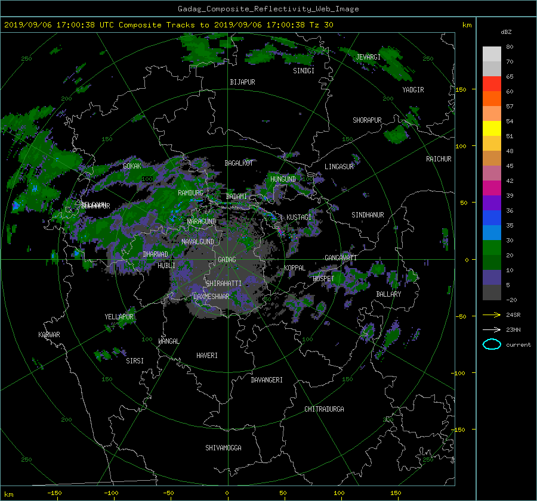Screen dimensions: 537x501
Task: Click the YADGIR city label
Action: pos(413,90)
